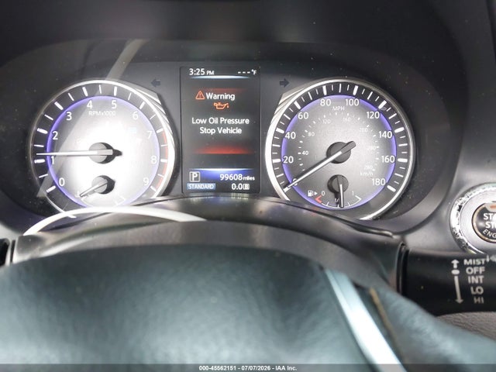Select the MPH label on speedometer
The image size is (496, 372).
pyautogui.click(x=338, y=108)
